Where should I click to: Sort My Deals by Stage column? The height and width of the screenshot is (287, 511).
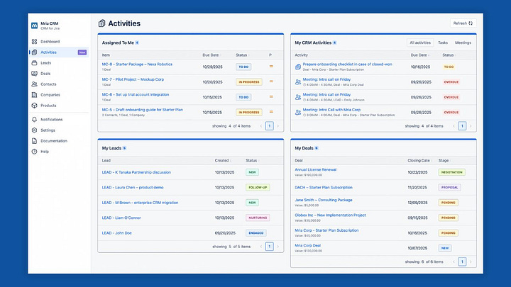444,160
